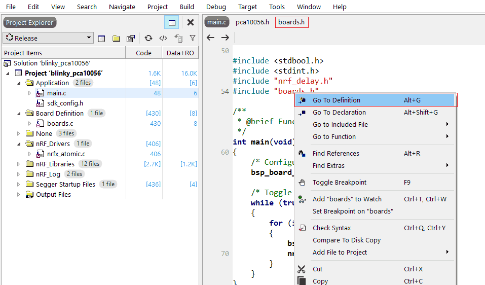Open the Build menu

point(187,7)
